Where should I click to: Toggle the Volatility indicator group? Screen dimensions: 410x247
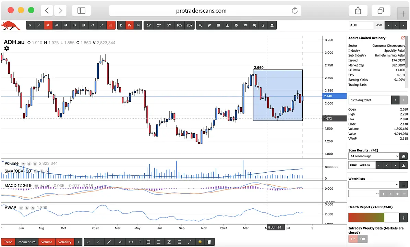pos(65,242)
